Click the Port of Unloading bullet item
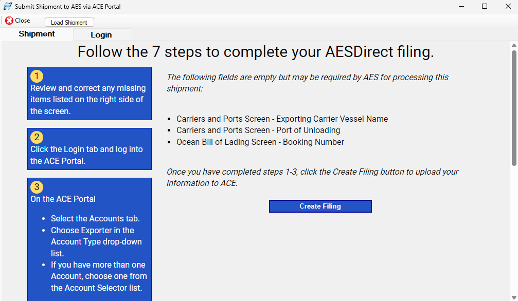The width and height of the screenshot is (518, 301). (x=258, y=130)
